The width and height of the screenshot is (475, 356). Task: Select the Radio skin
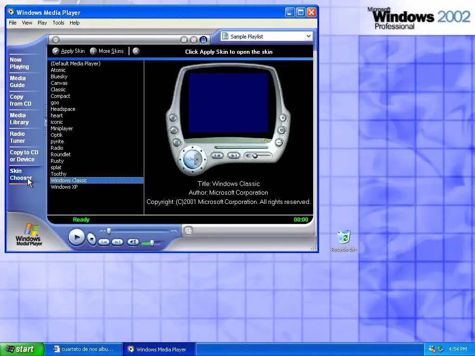coord(96,148)
